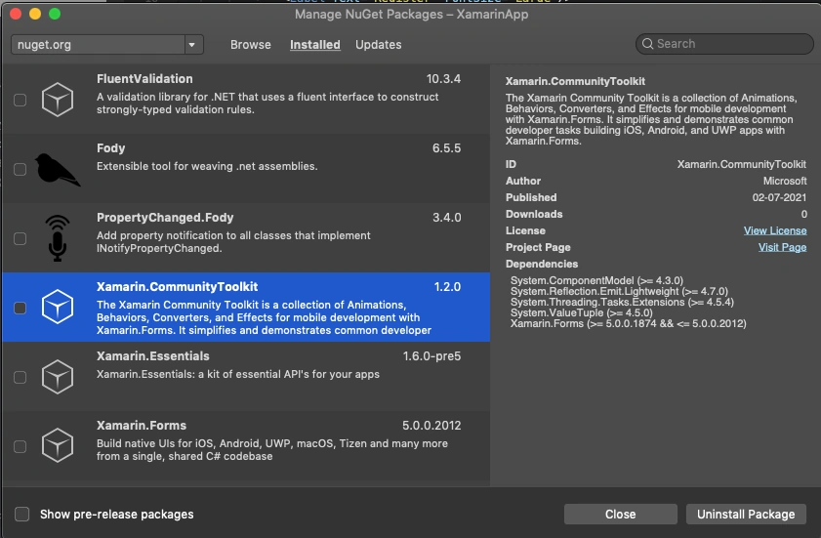821x538 pixels.
Task: Click the Xamarin.CommunityToolkit cube icon
Action: 57,307
